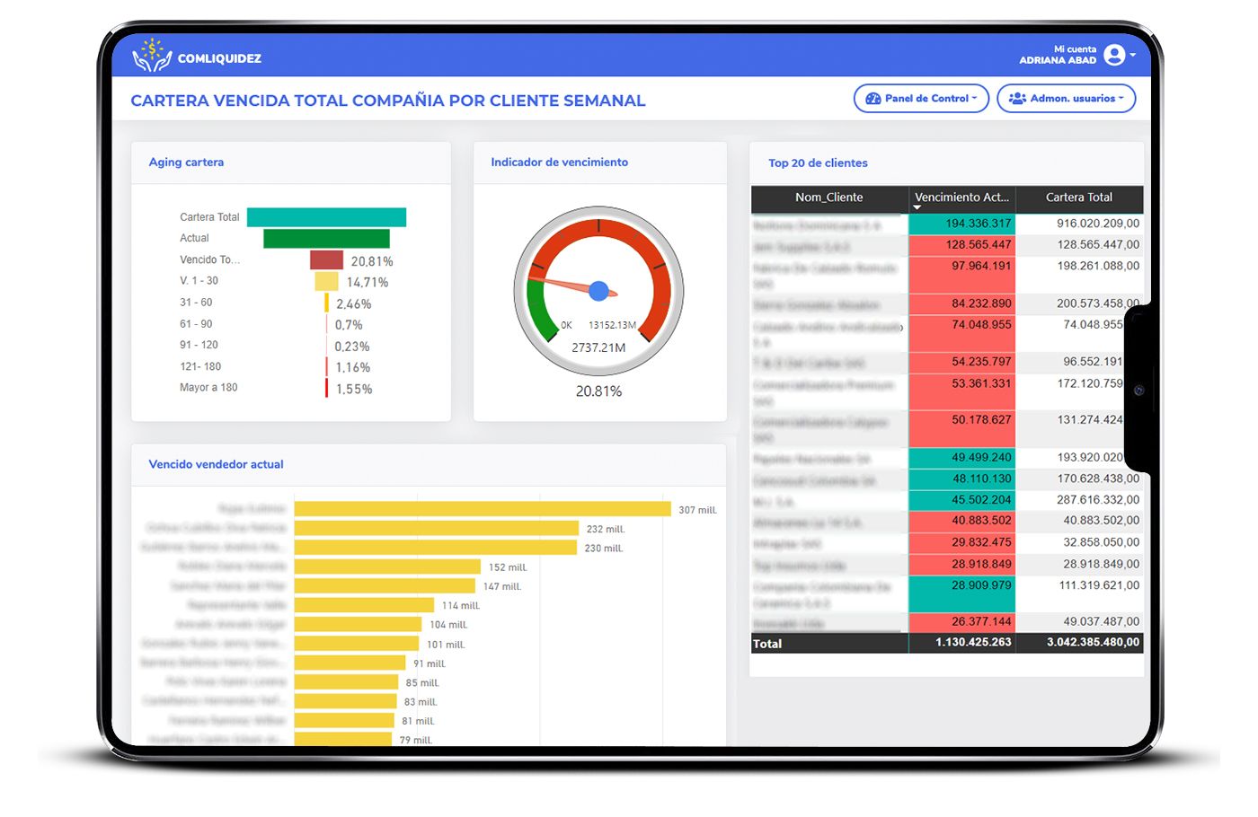Click the 3.042.385.480,00 total value
The height and width of the screenshot is (817, 1258).
point(1093,643)
